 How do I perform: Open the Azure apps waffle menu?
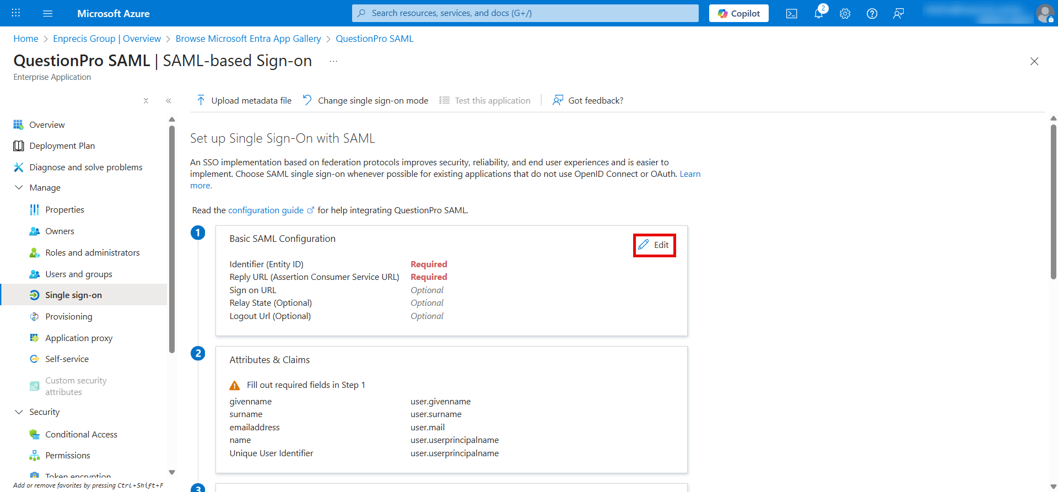point(16,13)
